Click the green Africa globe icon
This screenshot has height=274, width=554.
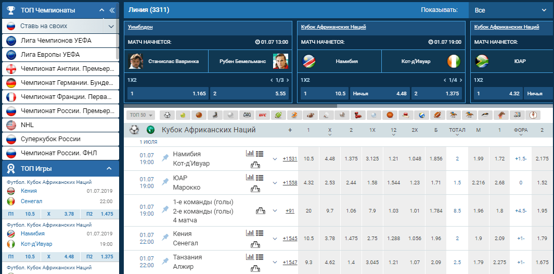click(150, 130)
